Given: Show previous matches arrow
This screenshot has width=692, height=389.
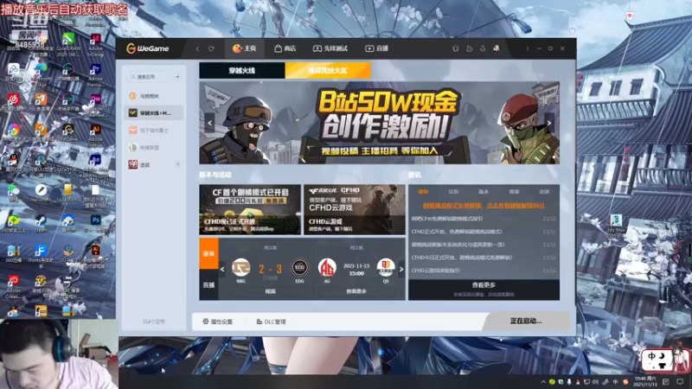Looking at the screenshot, I should coord(222,269).
